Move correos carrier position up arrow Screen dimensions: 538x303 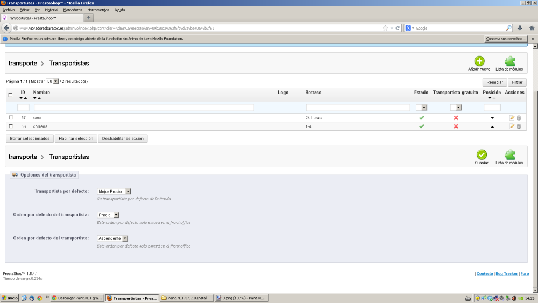pyautogui.click(x=492, y=126)
